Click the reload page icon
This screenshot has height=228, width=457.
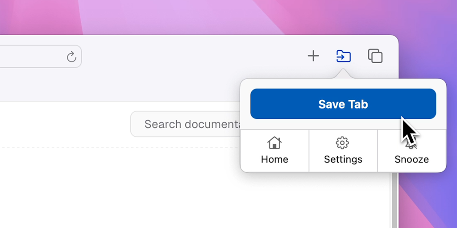coord(71,57)
